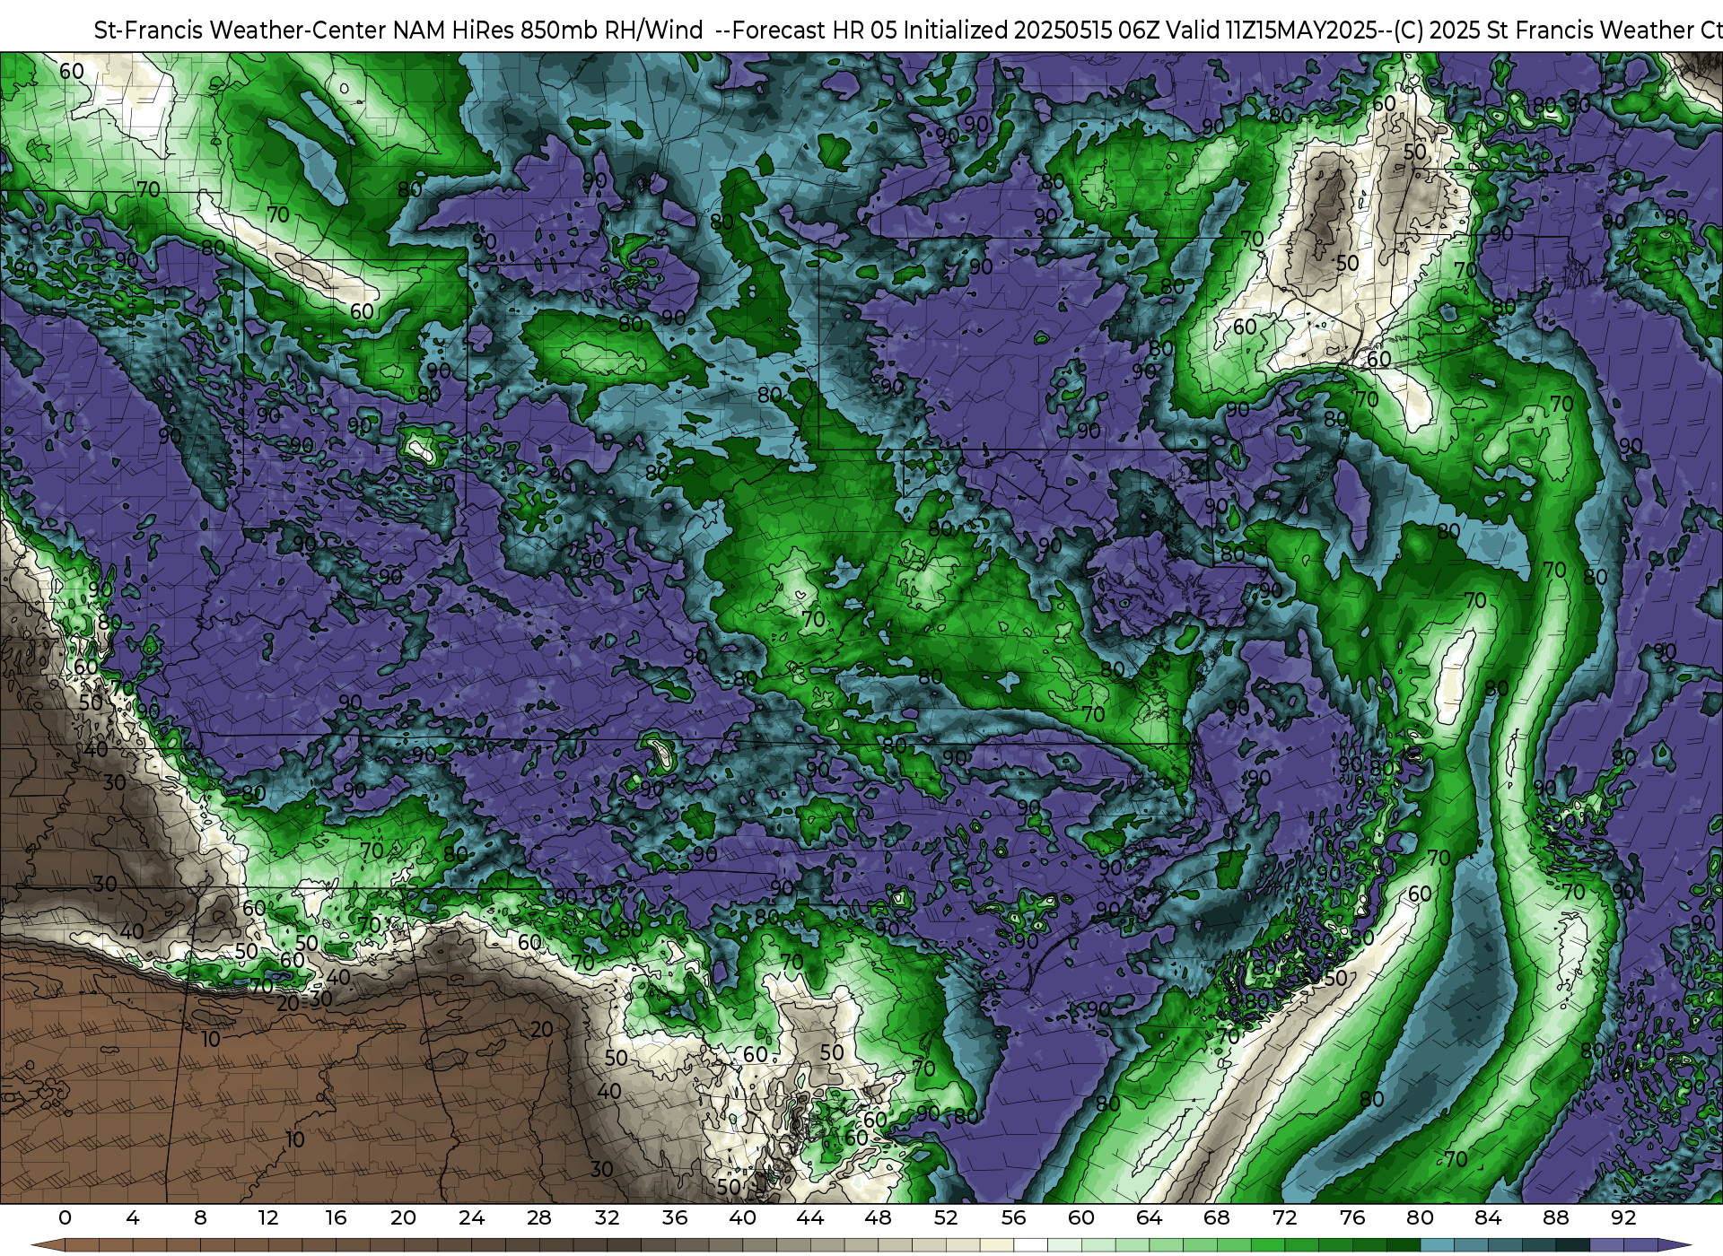Image resolution: width=1723 pixels, height=1256 pixels.
Task: Click the '20-30' contour label pair
Action: (304, 1001)
